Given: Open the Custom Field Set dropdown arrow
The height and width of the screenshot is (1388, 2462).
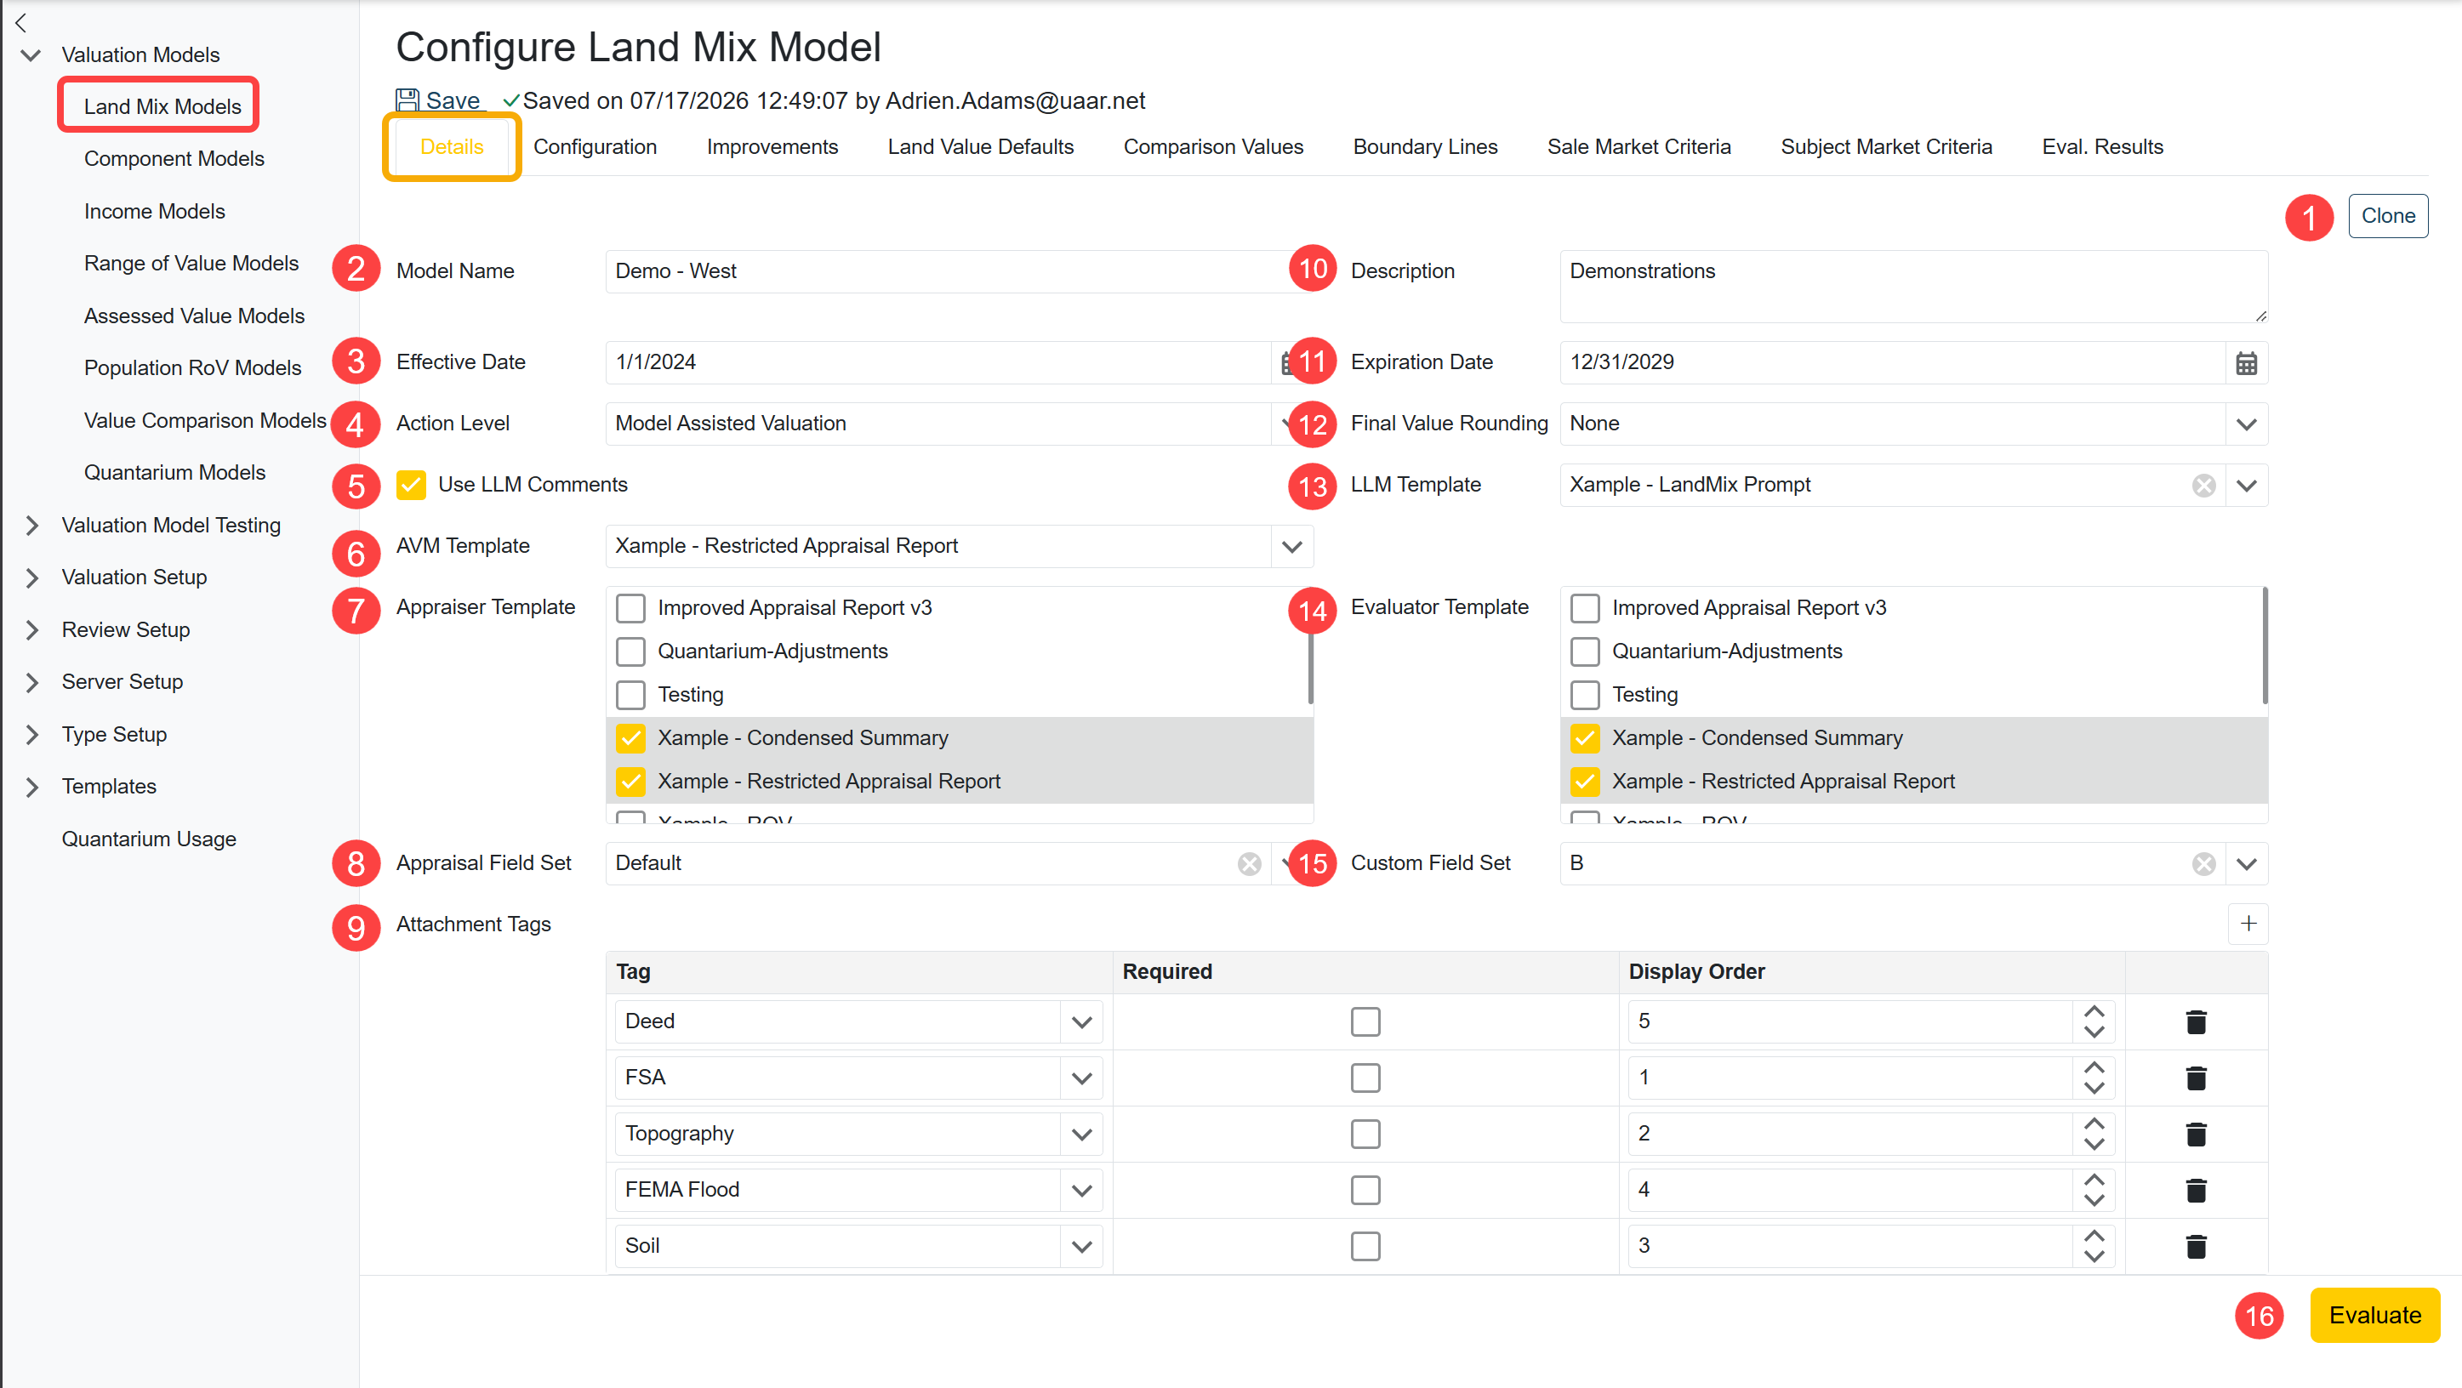Looking at the screenshot, I should [2246, 863].
